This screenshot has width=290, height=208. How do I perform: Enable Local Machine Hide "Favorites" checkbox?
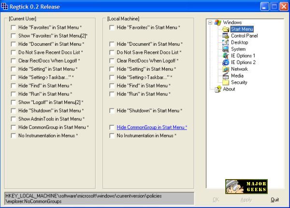[x=112, y=27]
